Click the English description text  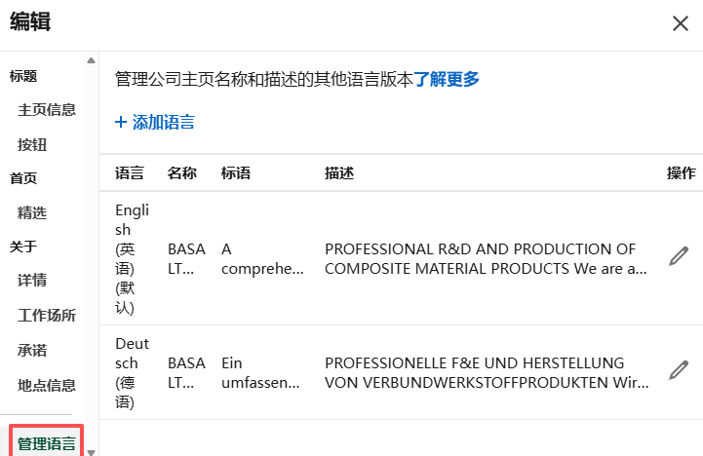click(x=486, y=258)
